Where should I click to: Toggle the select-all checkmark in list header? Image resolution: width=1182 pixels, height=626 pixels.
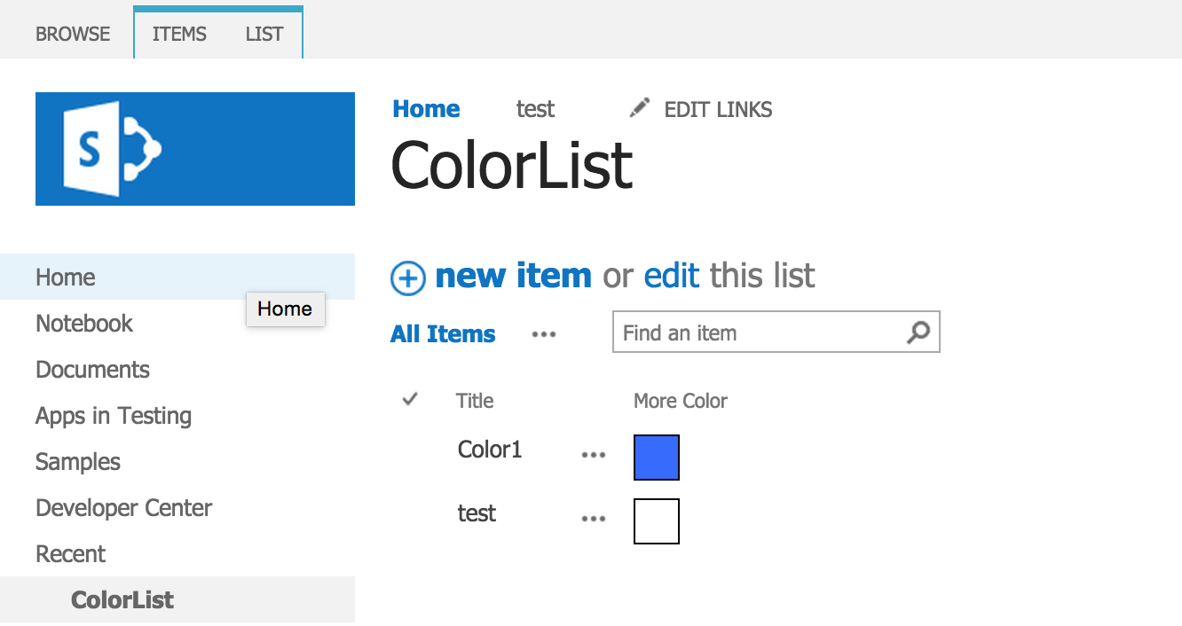[x=409, y=400]
